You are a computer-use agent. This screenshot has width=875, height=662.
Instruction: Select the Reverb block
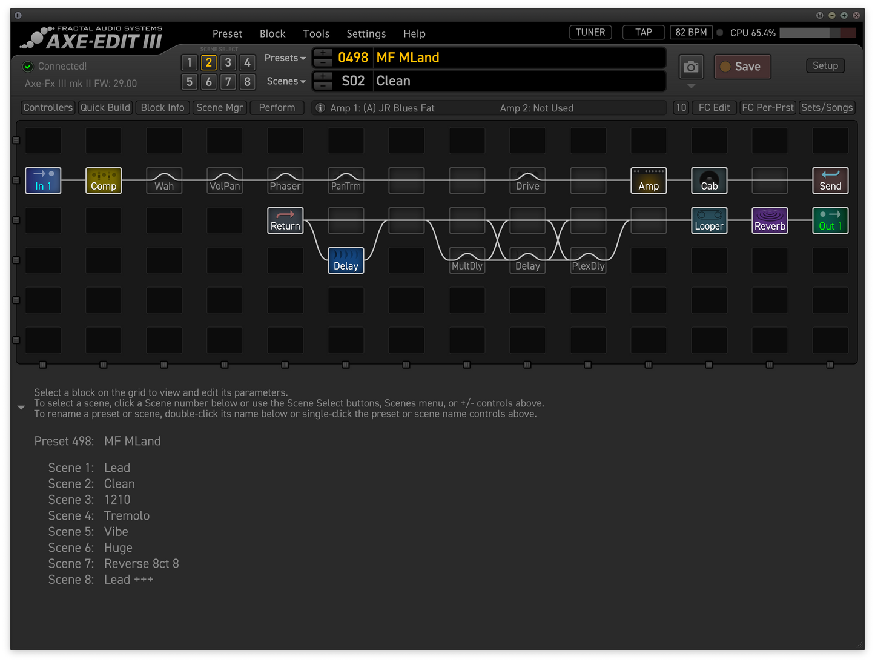[769, 220]
